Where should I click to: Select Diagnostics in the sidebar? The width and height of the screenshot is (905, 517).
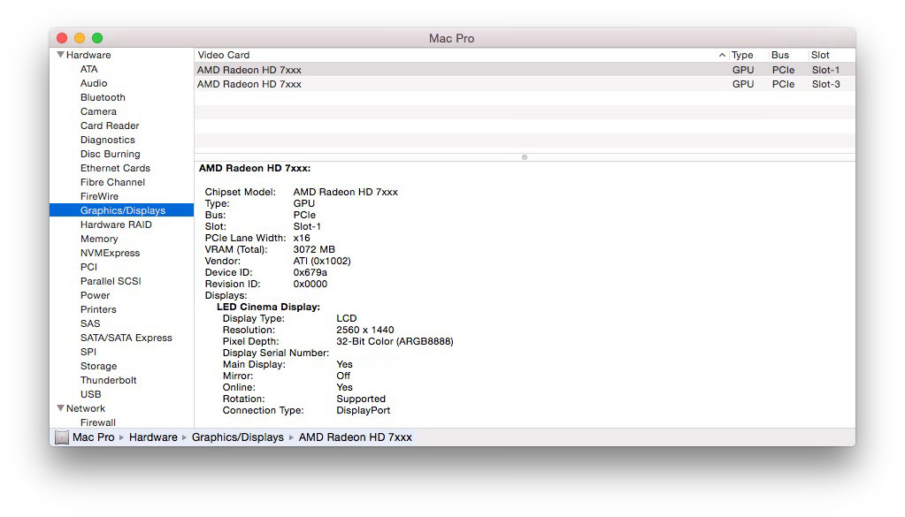coord(107,140)
